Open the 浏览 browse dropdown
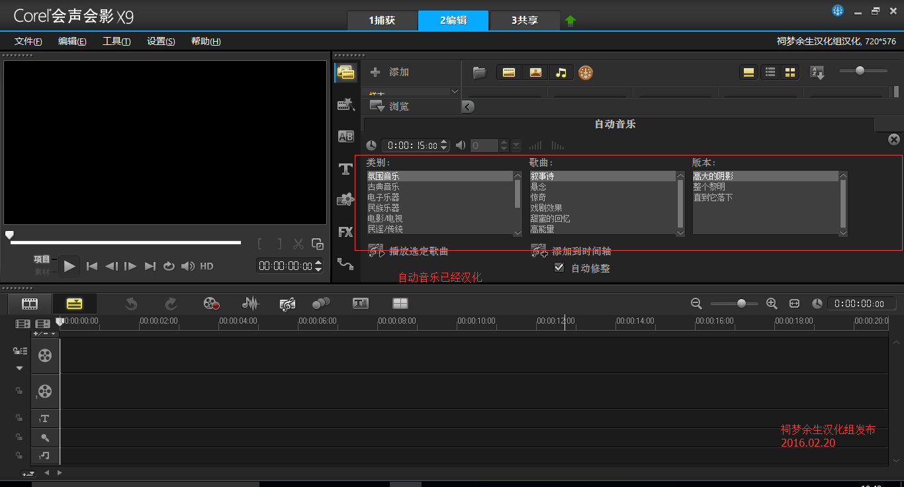904x487 pixels. [389, 106]
